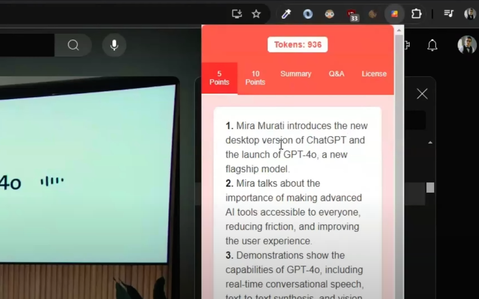479x299 pixels.
Task: Open the License tab
Action: point(374,74)
